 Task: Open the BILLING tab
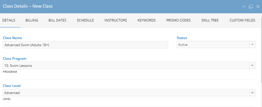[x=32, y=20]
